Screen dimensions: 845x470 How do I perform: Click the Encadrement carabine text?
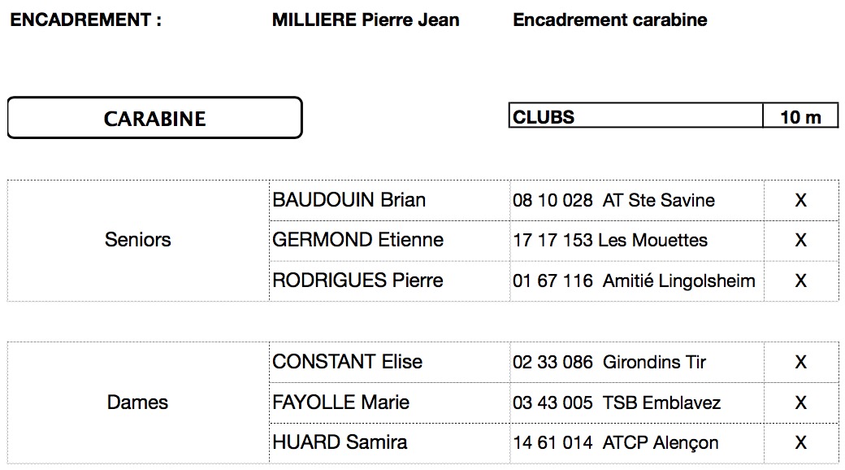[610, 20]
